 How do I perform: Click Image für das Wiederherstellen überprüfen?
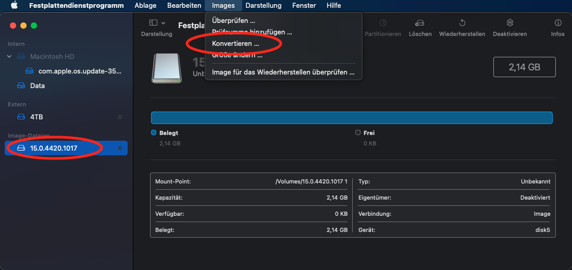[283, 72]
